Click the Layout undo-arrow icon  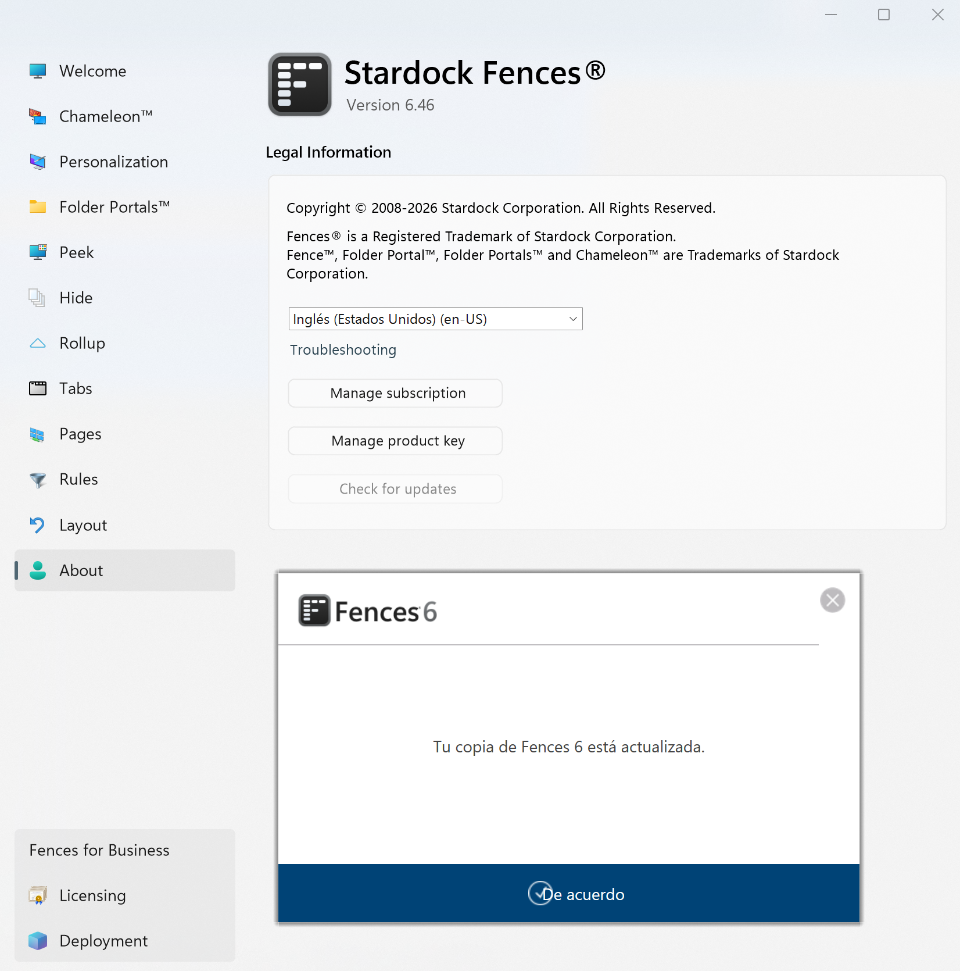click(38, 525)
